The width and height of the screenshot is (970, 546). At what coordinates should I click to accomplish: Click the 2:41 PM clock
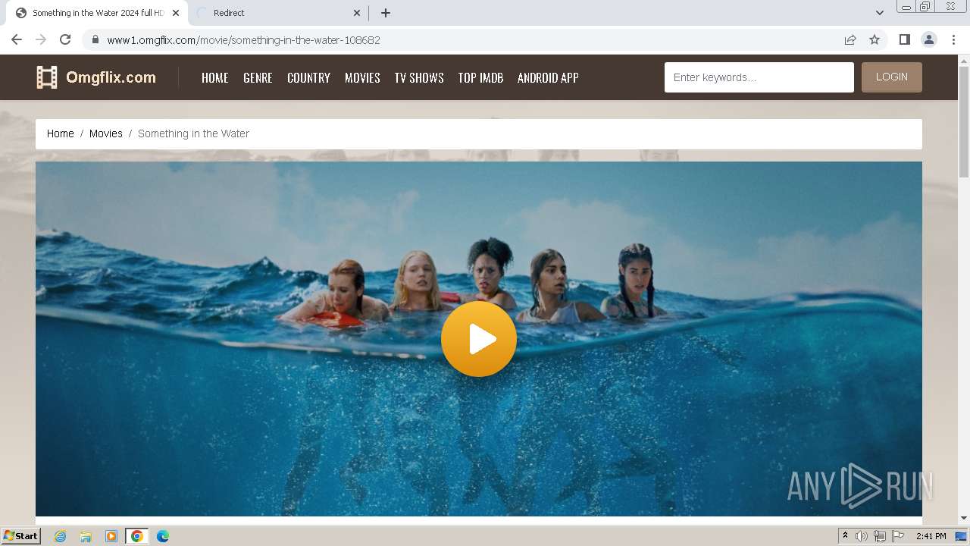click(931, 536)
